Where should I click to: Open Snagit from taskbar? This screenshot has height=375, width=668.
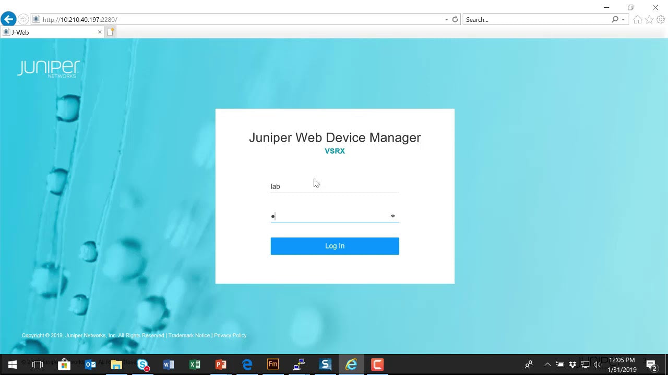click(x=325, y=365)
